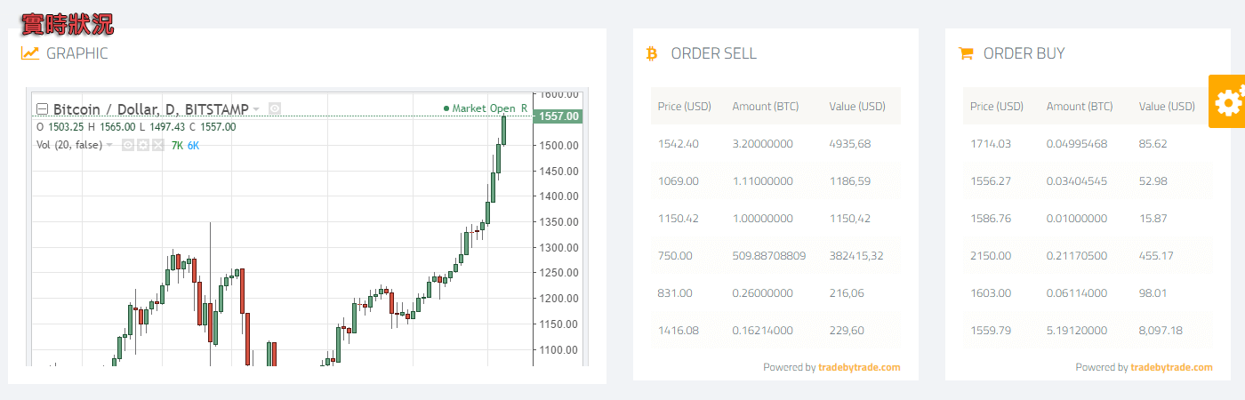Click the Price (USD) header in Order Sell
Screen dimensions: 1245x400
click(x=684, y=107)
